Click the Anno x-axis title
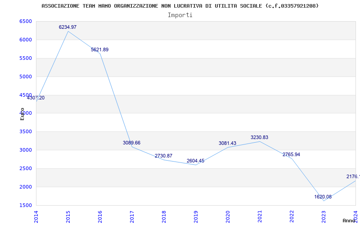 [x=349, y=220]
